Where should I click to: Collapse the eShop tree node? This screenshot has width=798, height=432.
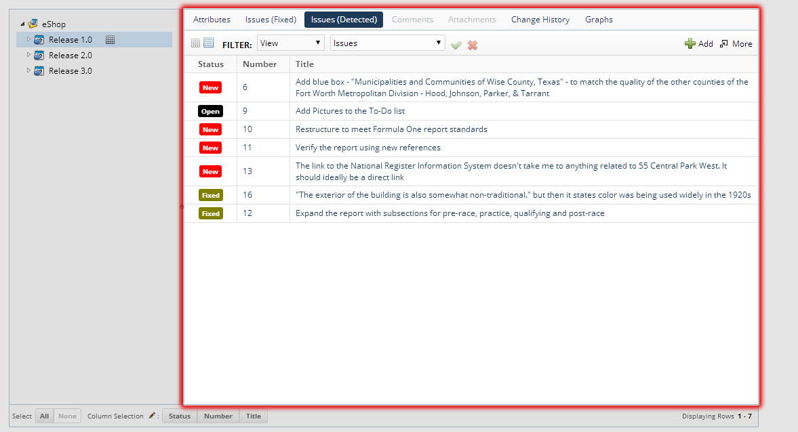pyautogui.click(x=22, y=24)
